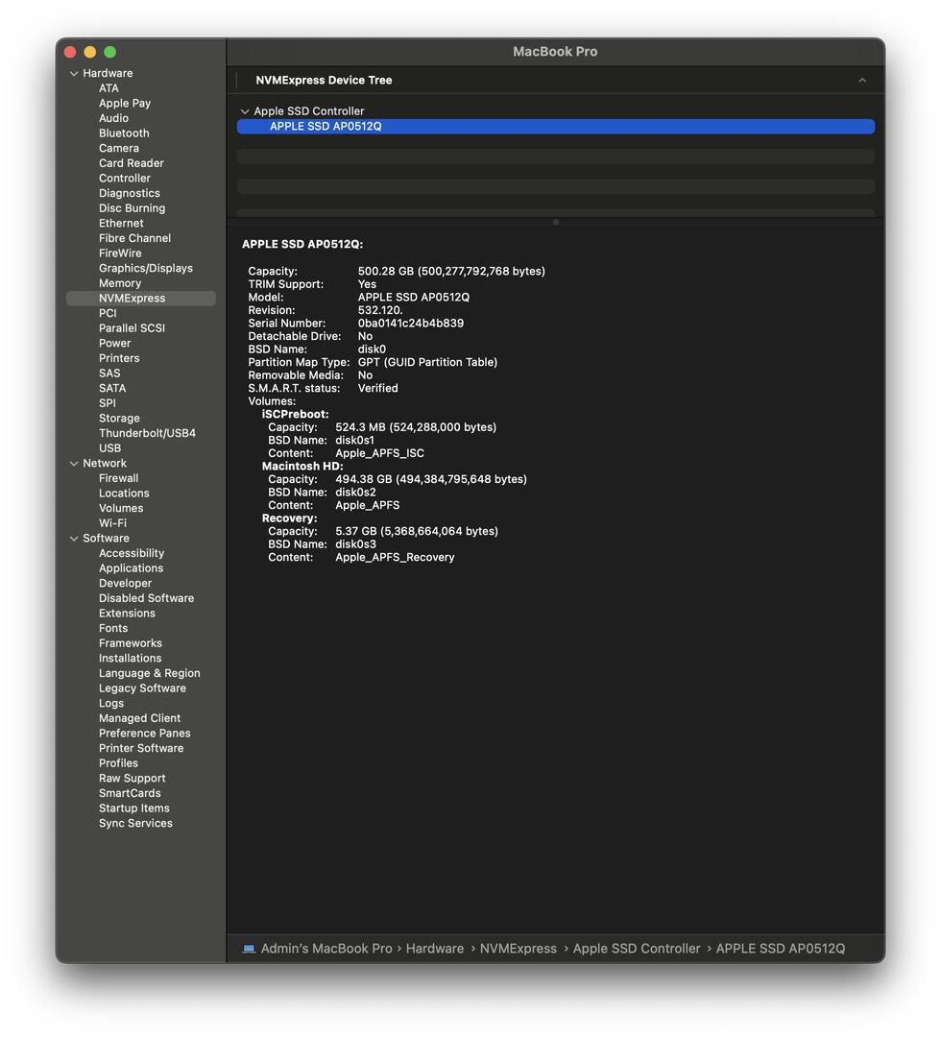This screenshot has height=1037, width=941.
Task: Open Card Reader information
Action: click(132, 163)
